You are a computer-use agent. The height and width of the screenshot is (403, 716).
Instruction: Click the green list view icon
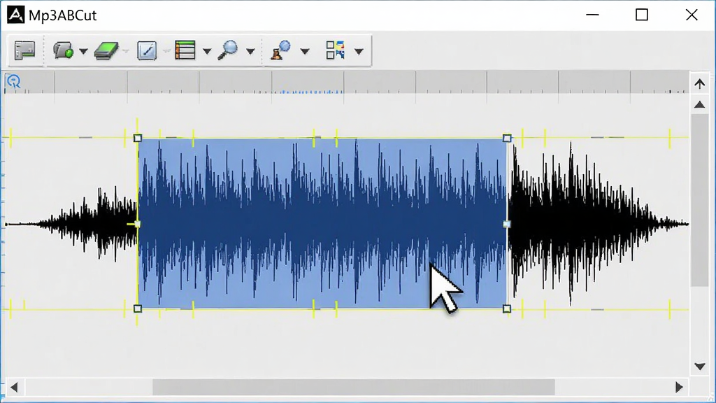point(185,50)
